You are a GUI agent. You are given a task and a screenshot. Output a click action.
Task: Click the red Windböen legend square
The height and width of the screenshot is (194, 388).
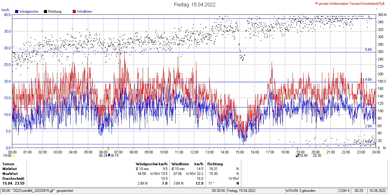74,12
